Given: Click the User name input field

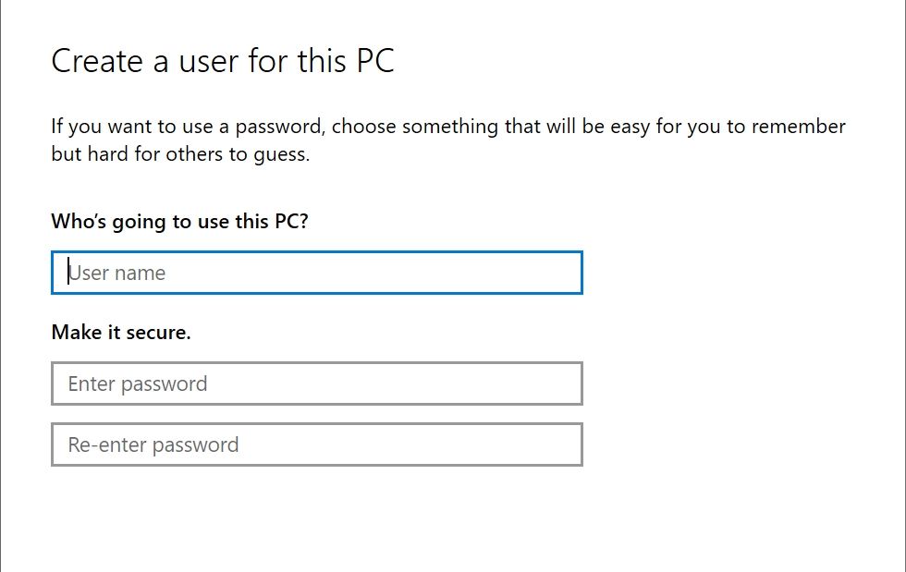Looking at the screenshot, I should (316, 274).
